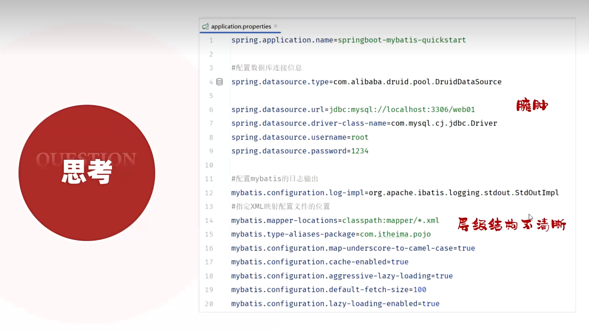Click the '#指定XML映射配置文件的位置' comment
Screen dimensions: 589x332
click(x=281, y=207)
